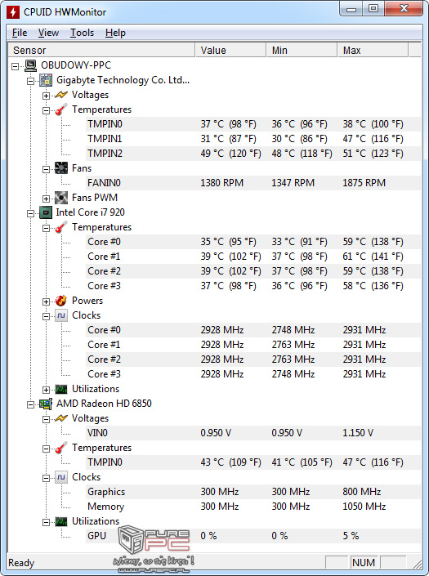Screen dimensions: 429x576
Task: Select the FANIN0 fan speed row
Action: click(253, 183)
